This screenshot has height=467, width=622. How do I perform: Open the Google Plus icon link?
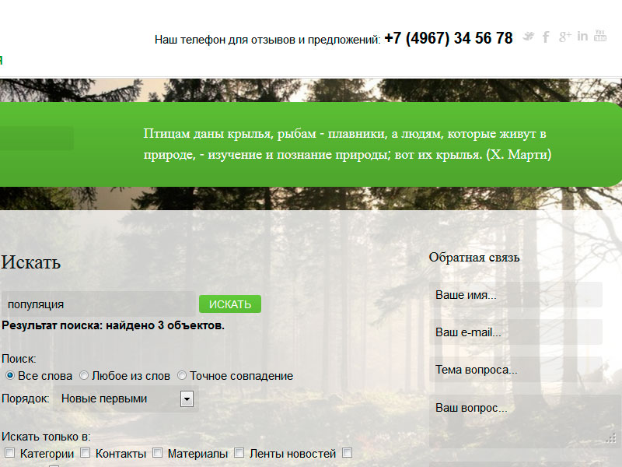click(564, 37)
